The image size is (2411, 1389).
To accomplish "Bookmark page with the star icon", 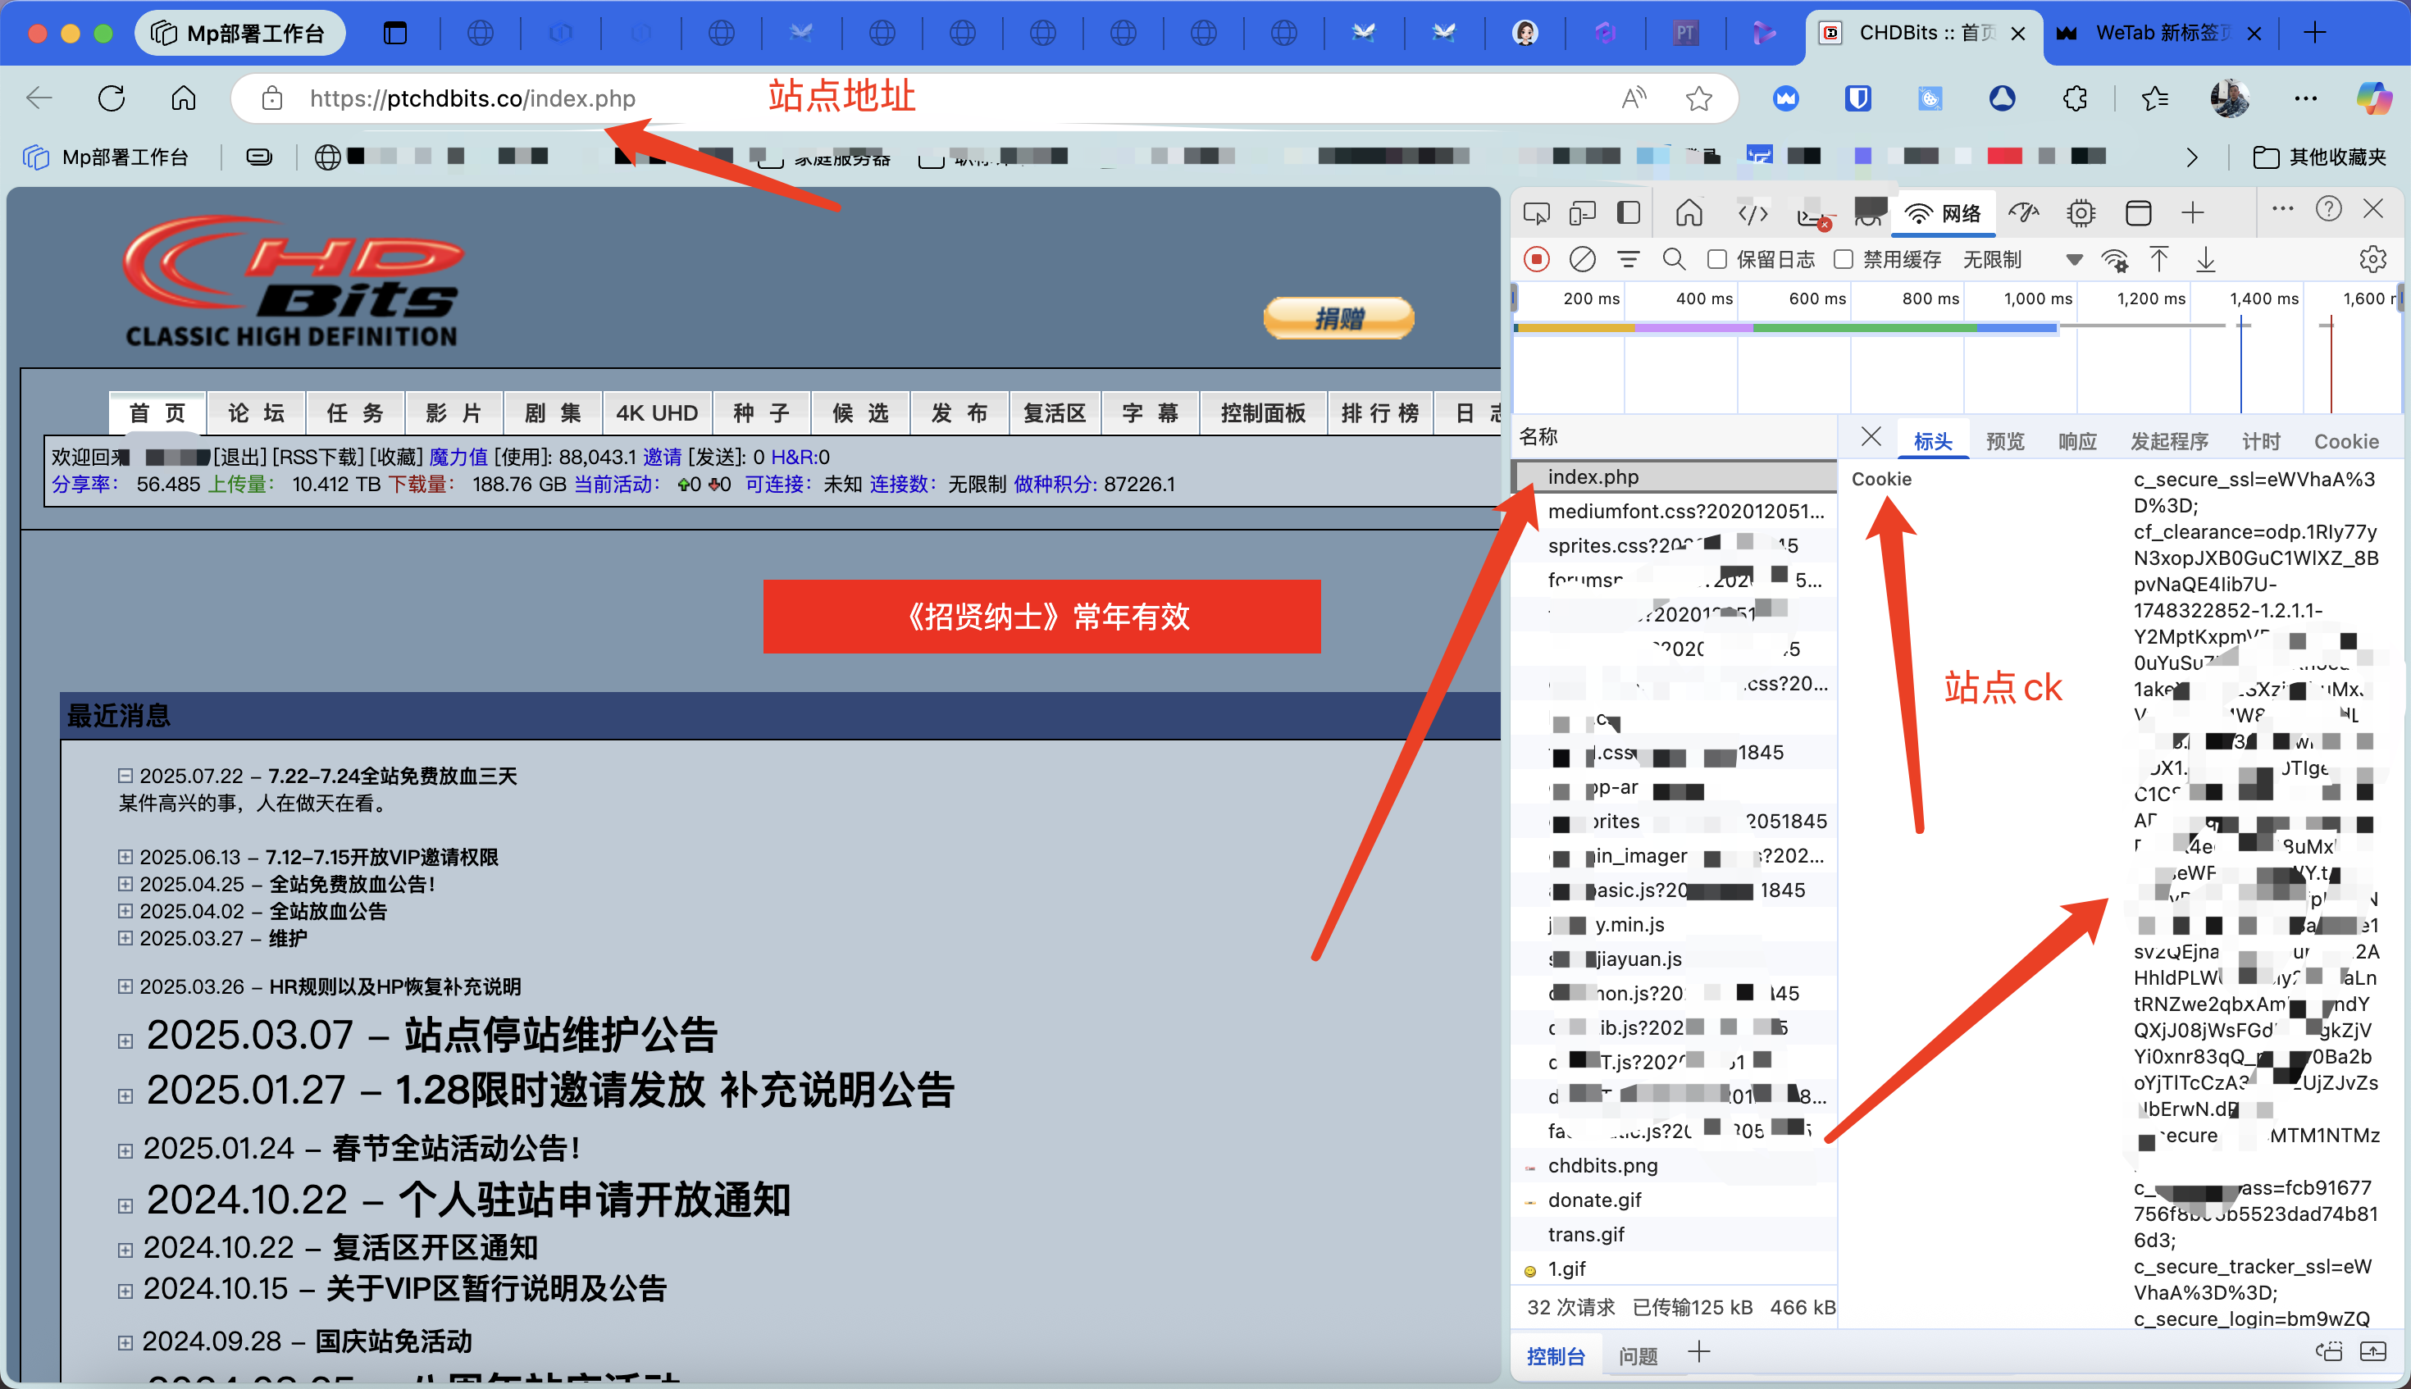I will [x=1698, y=98].
